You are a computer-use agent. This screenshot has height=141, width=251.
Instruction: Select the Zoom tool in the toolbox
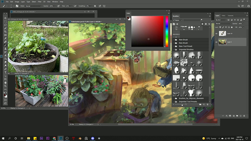5,86
